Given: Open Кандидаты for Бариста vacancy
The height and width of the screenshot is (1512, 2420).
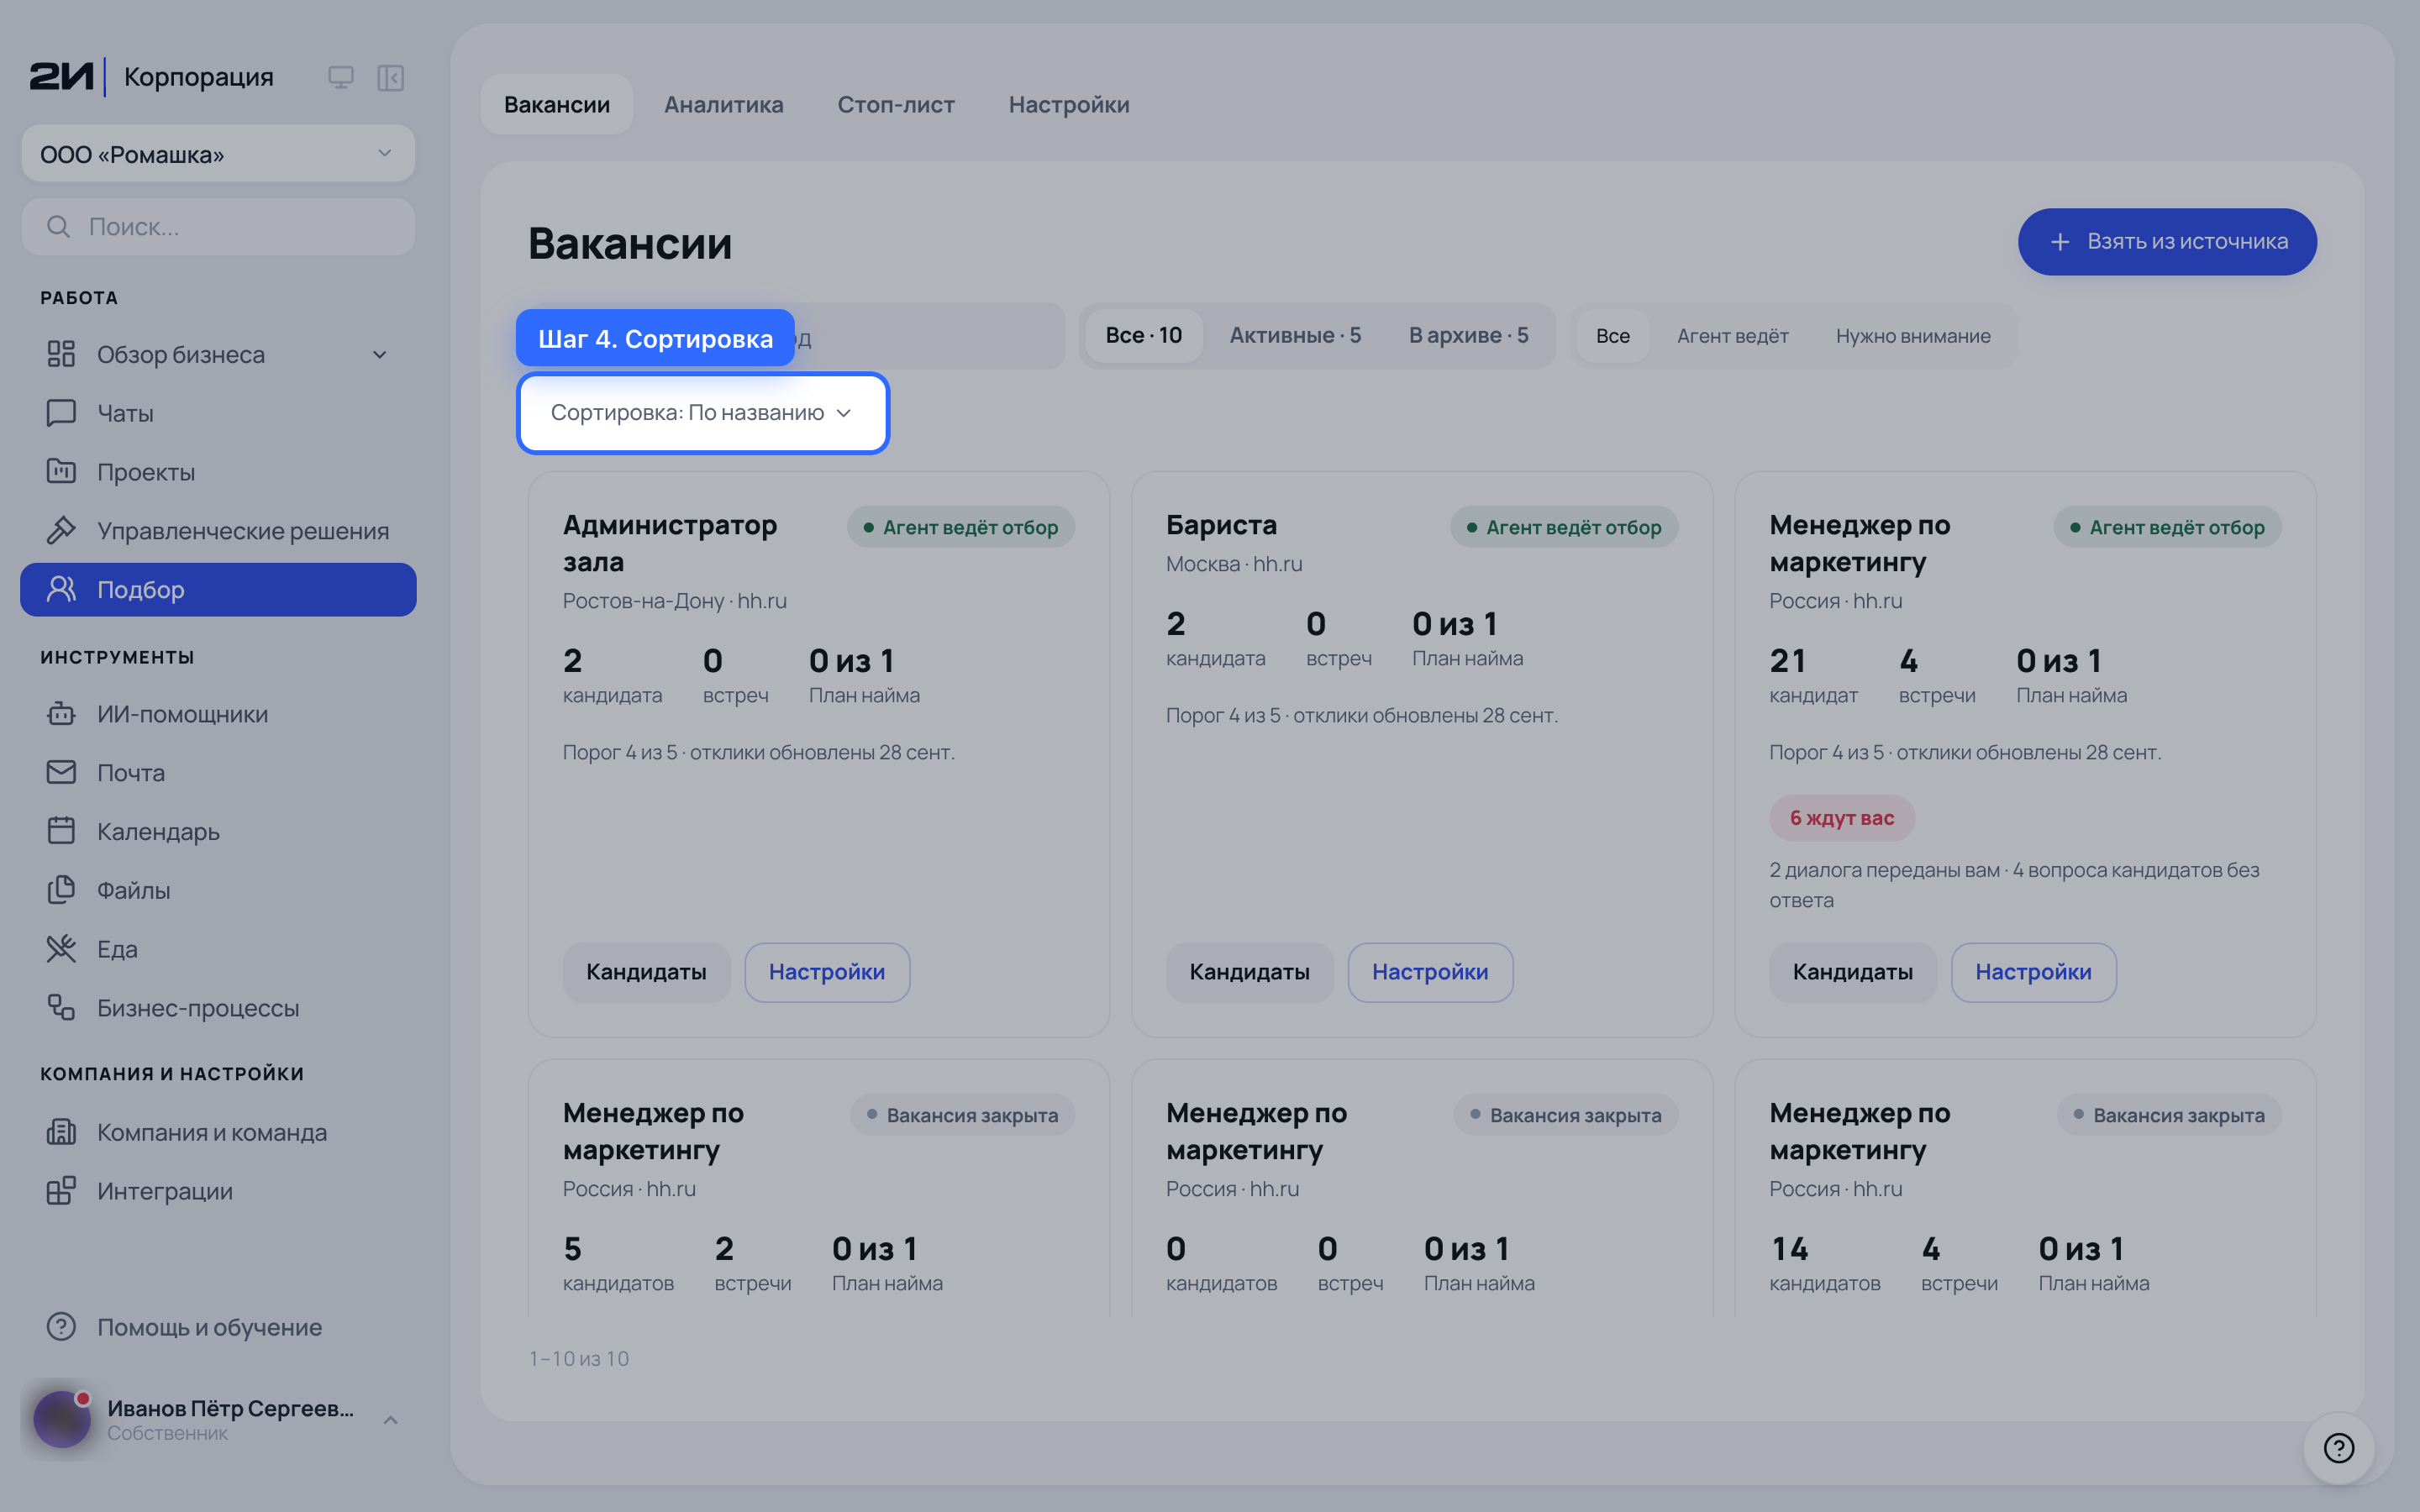Looking at the screenshot, I should pos(1249,972).
